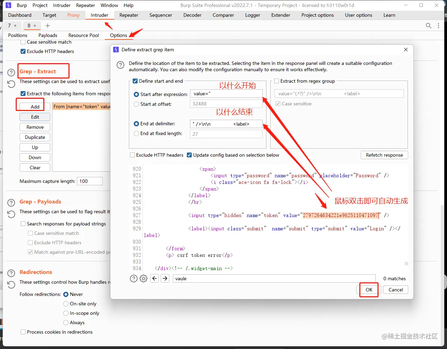447x349 pixels.
Task: Select End at fixed length radio button
Action: click(137, 133)
